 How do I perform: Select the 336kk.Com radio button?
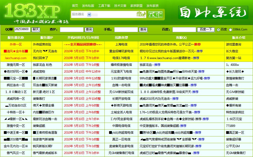click(230, 29)
